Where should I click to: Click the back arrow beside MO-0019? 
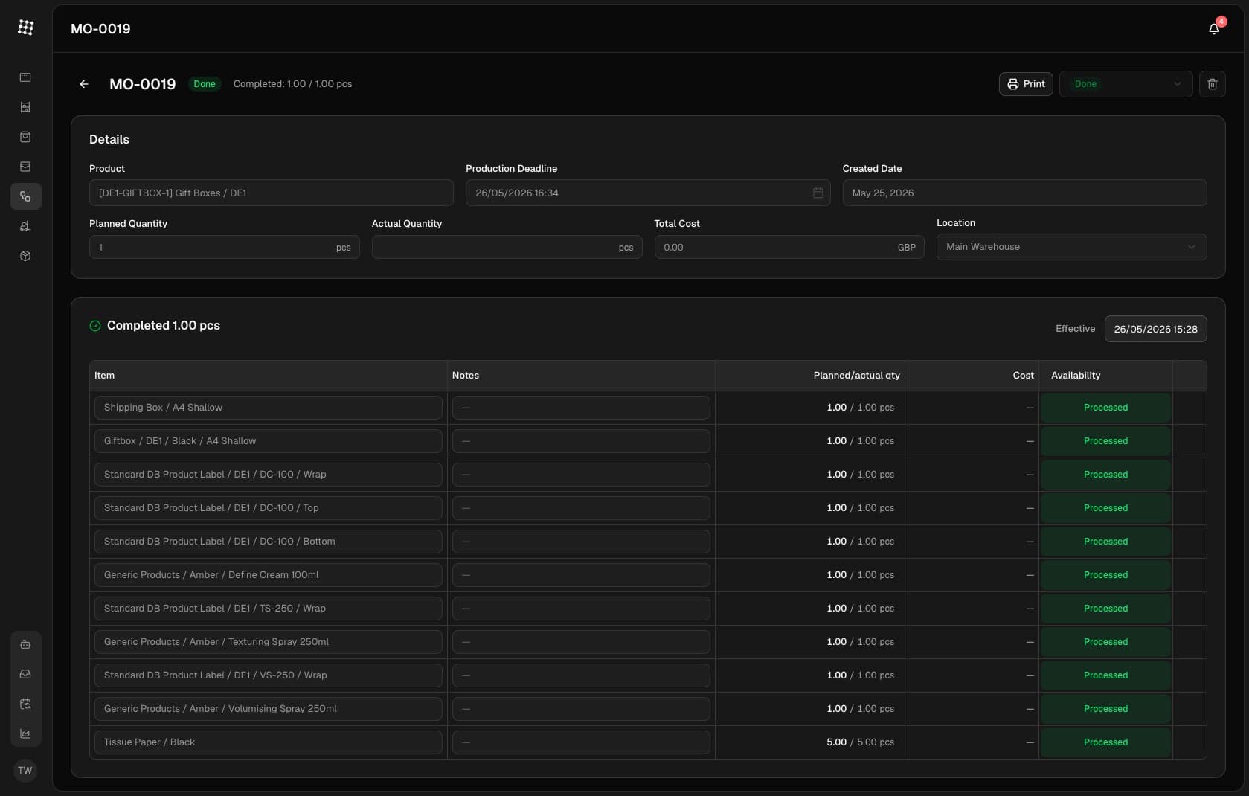click(84, 84)
